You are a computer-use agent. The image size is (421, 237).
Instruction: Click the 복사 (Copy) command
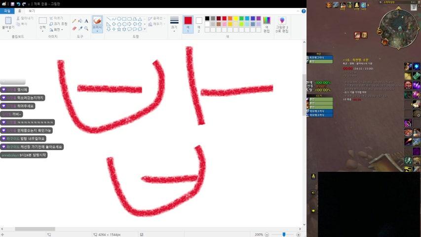click(x=22, y=24)
